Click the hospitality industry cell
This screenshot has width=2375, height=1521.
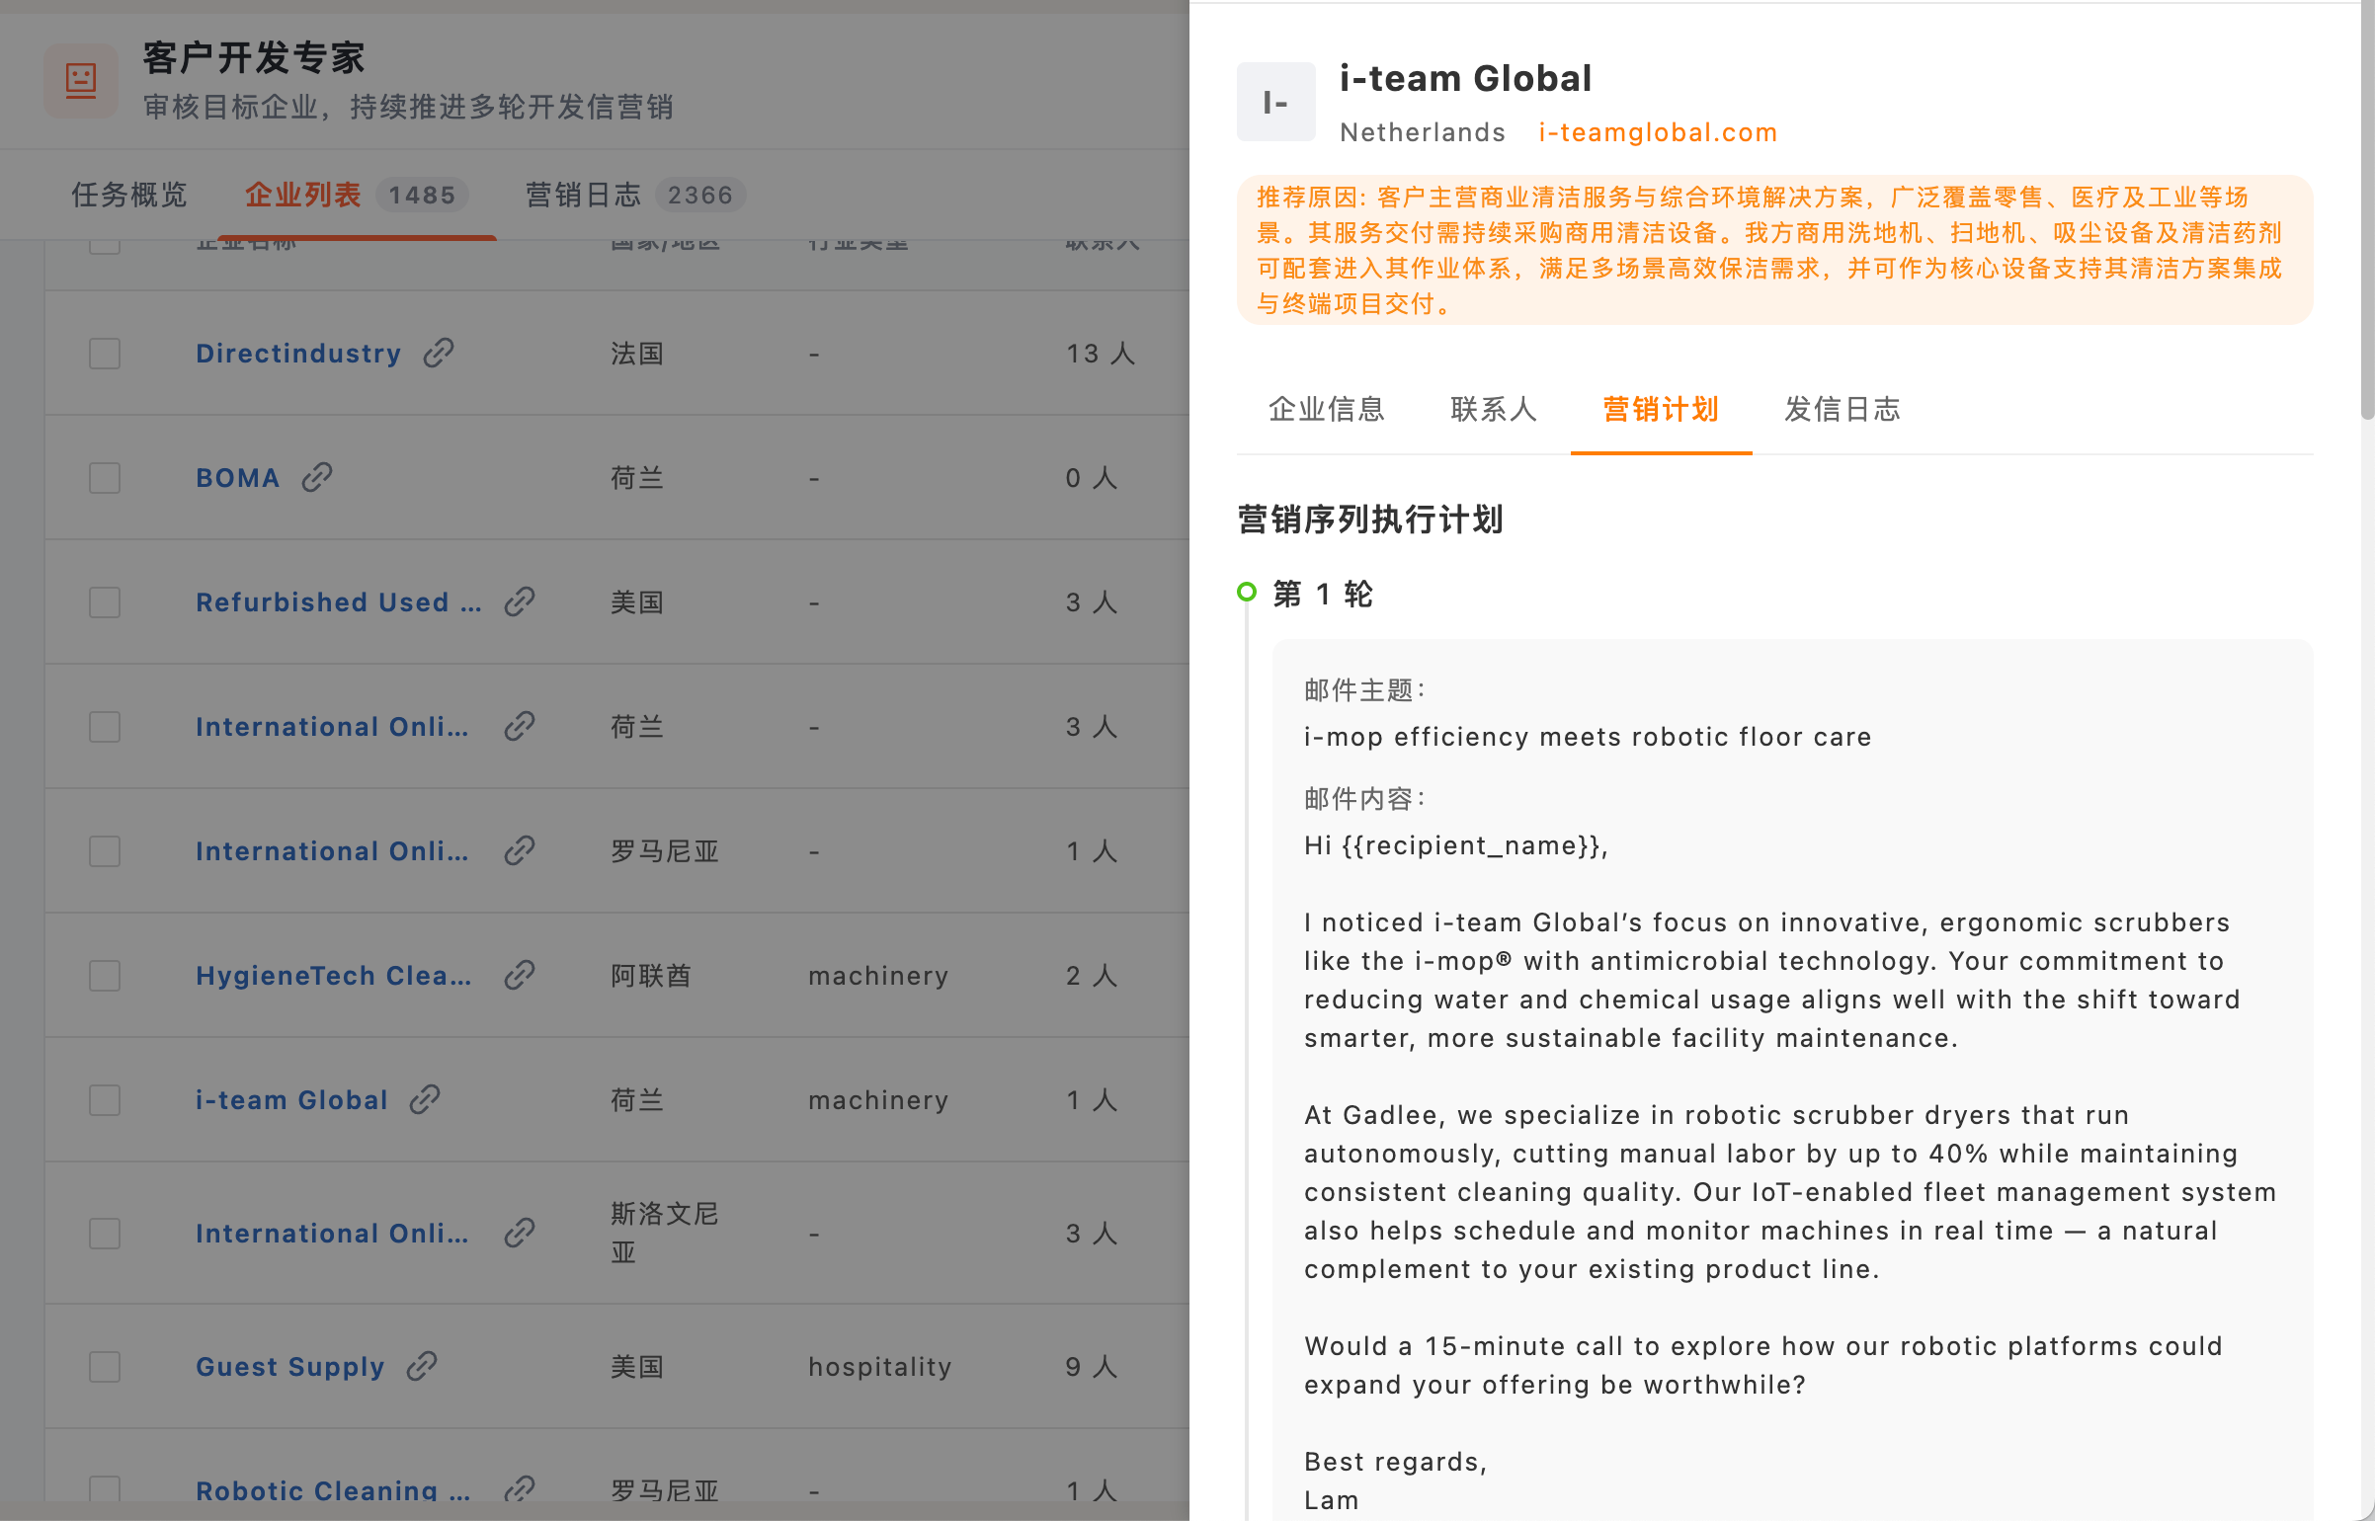[x=880, y=1366]
